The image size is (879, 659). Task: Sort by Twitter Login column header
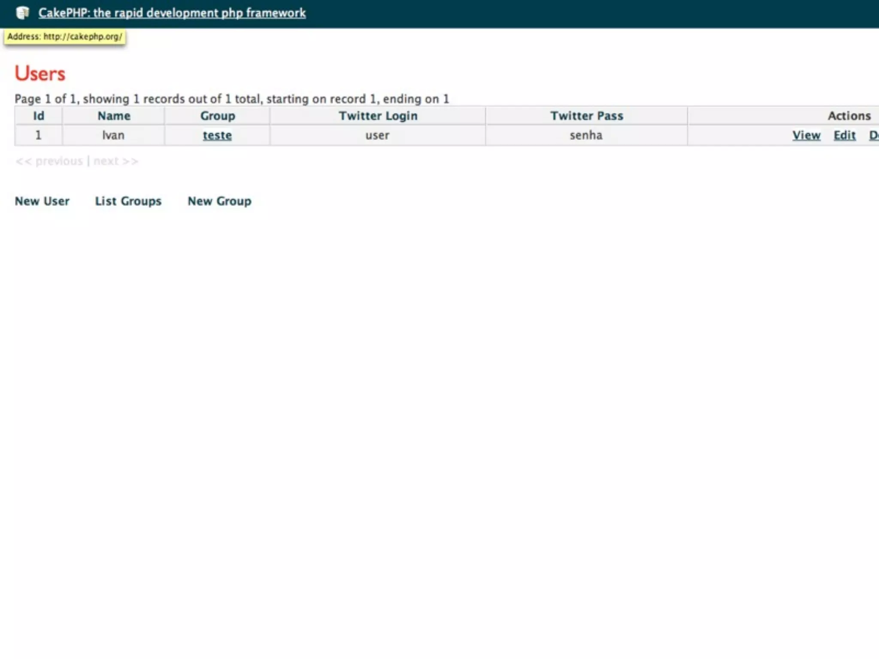378,116
